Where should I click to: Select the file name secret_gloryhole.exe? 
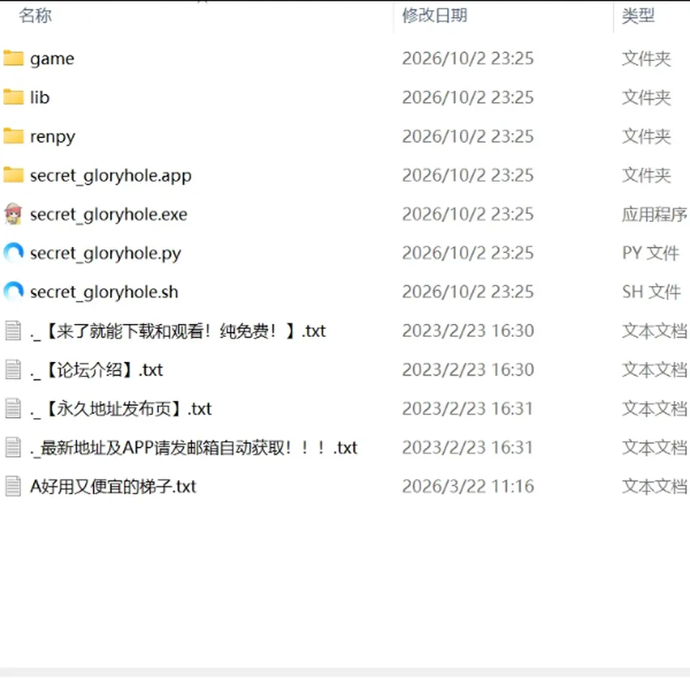coord(109,215)
